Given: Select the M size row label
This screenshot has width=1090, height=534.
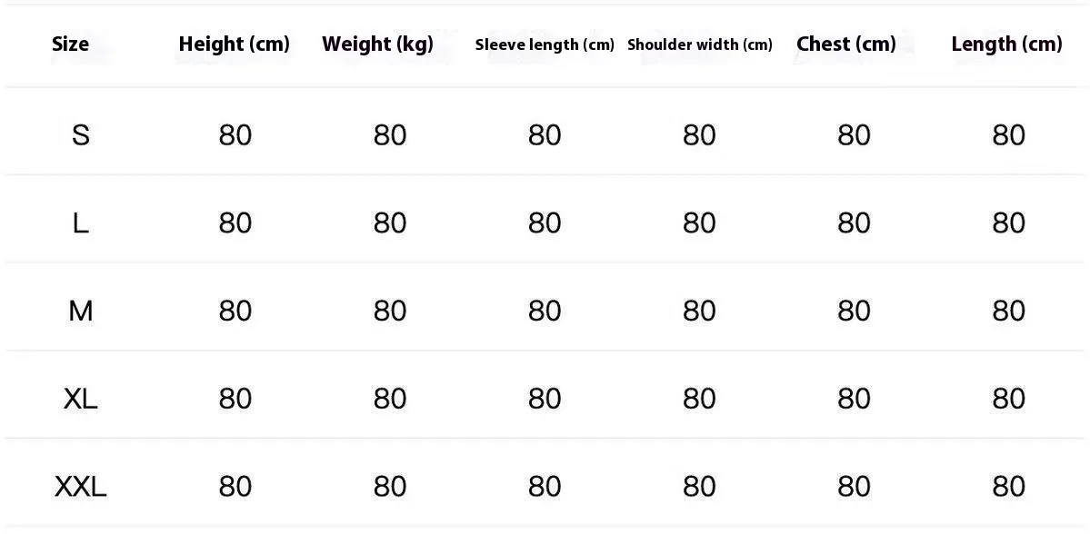Looking at the screenshot, I should (81, 311).
